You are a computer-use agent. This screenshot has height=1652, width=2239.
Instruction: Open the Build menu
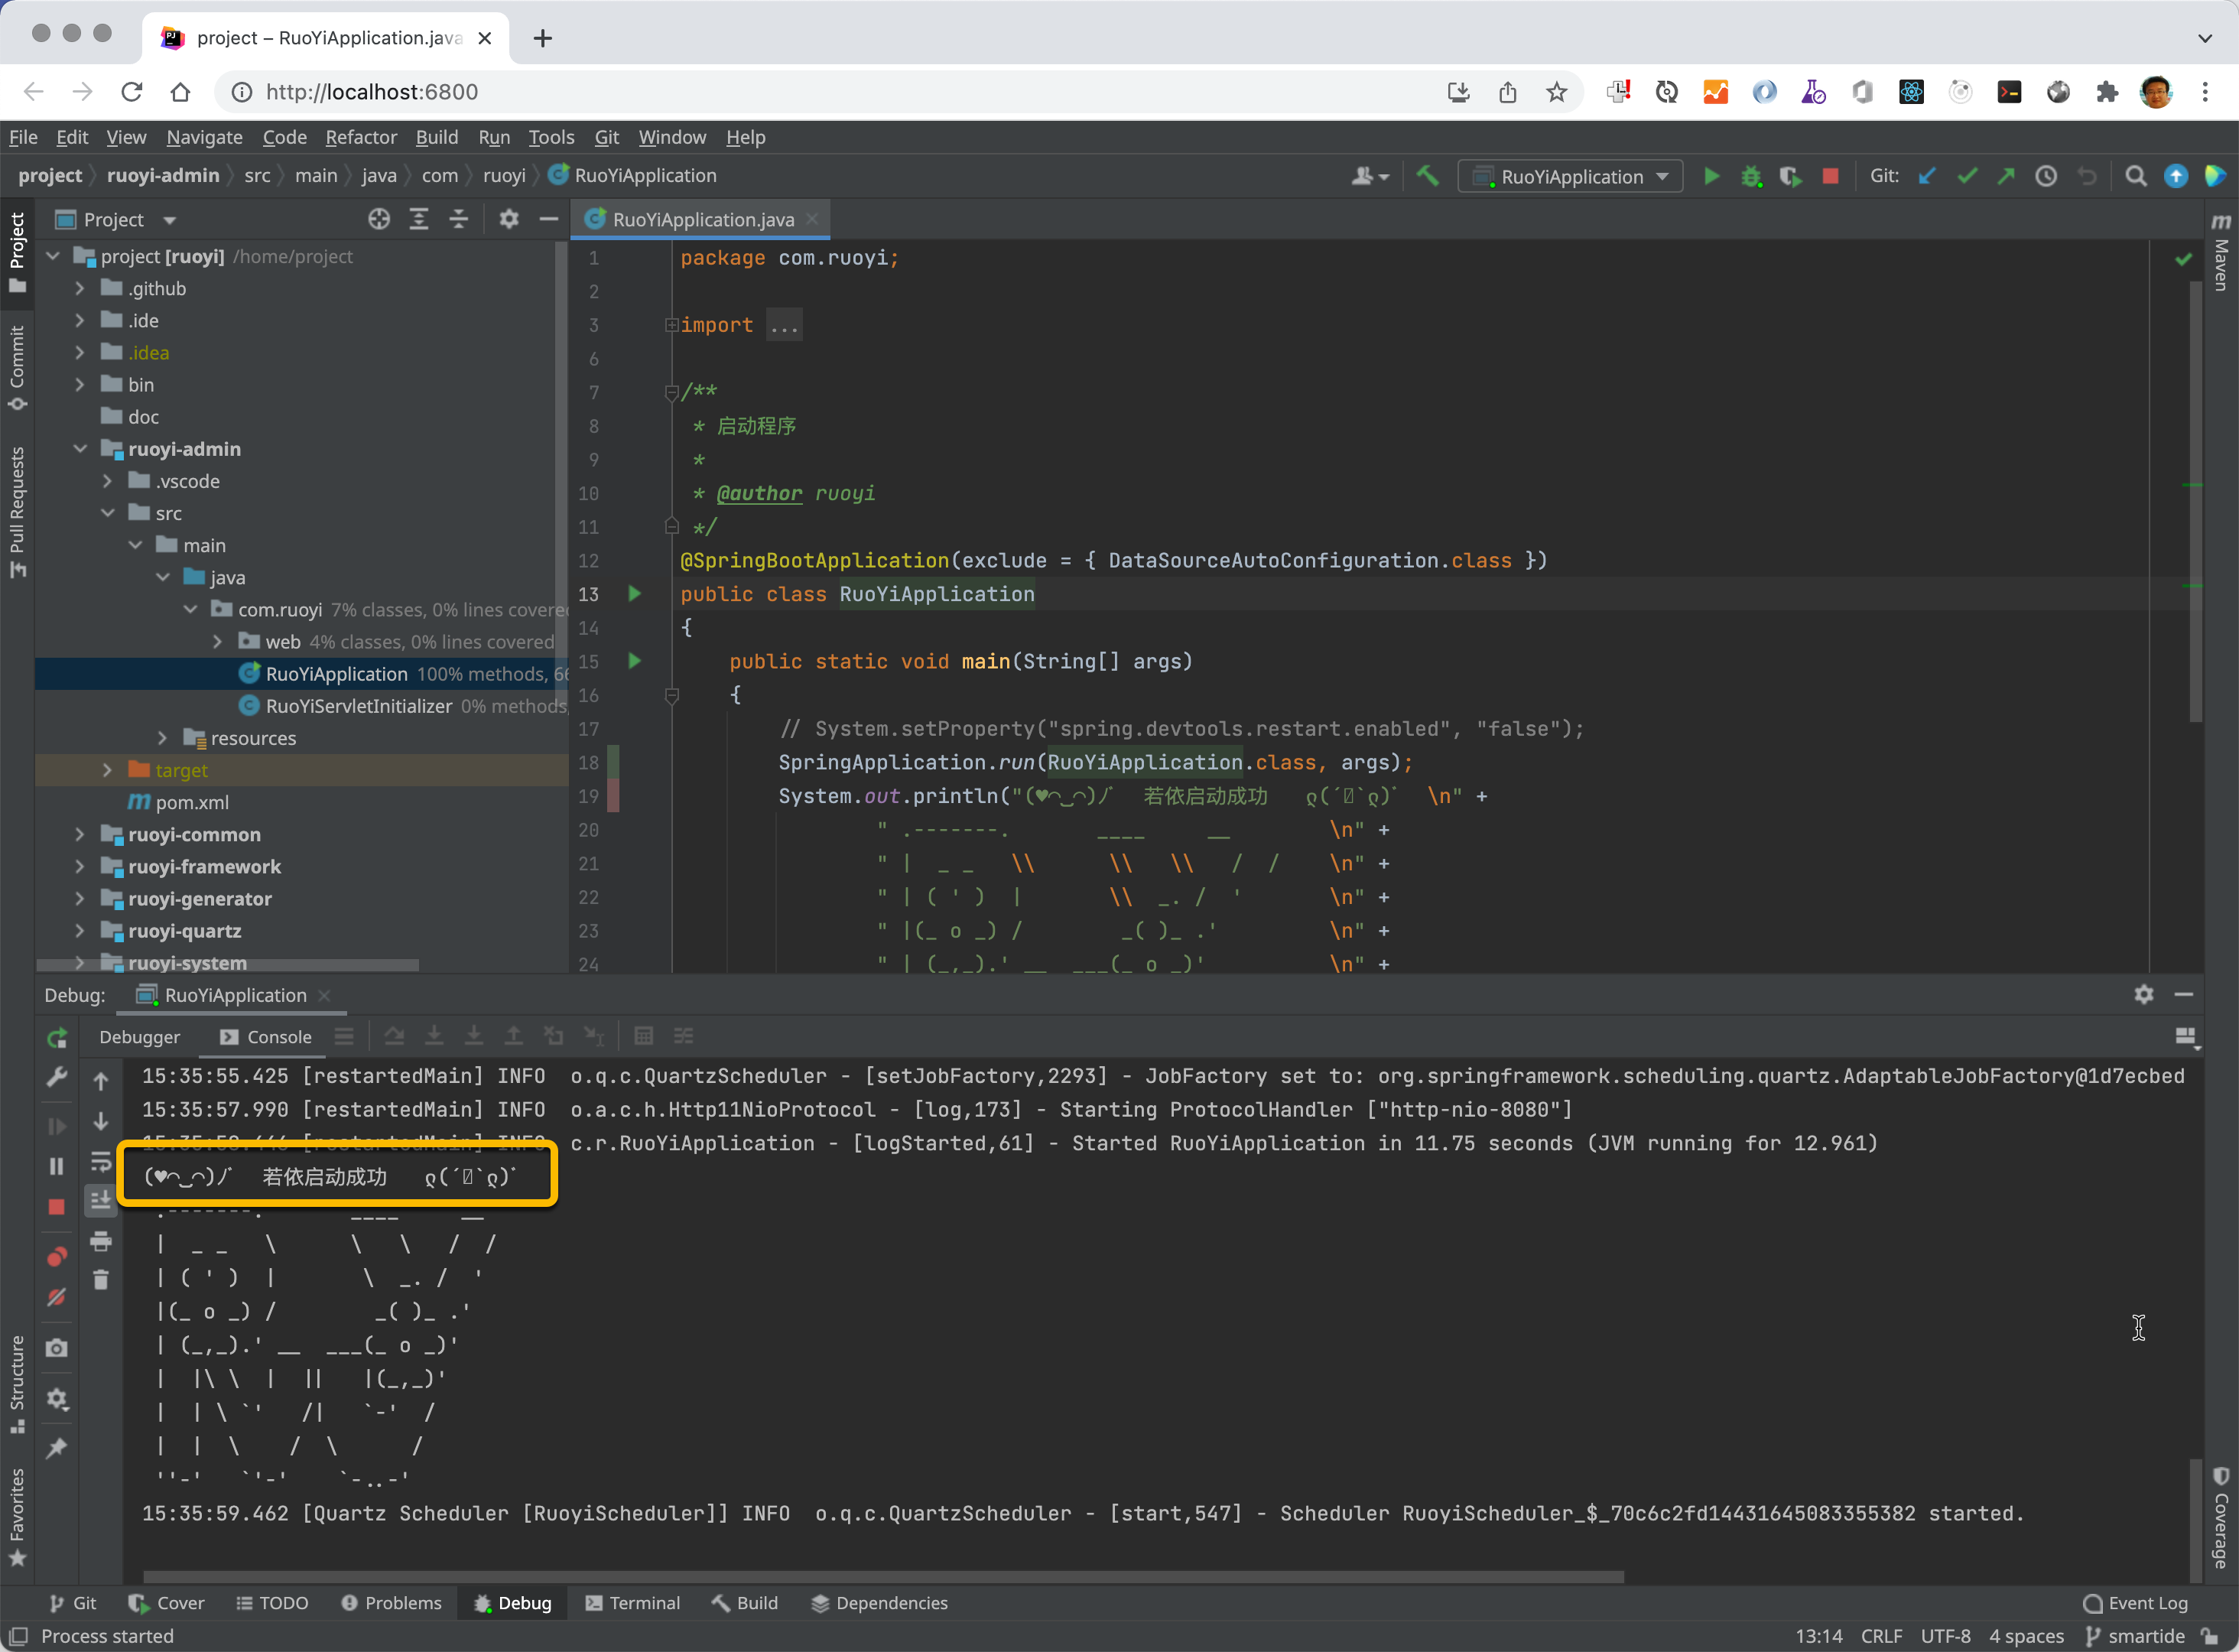click(x=437, y=137)
